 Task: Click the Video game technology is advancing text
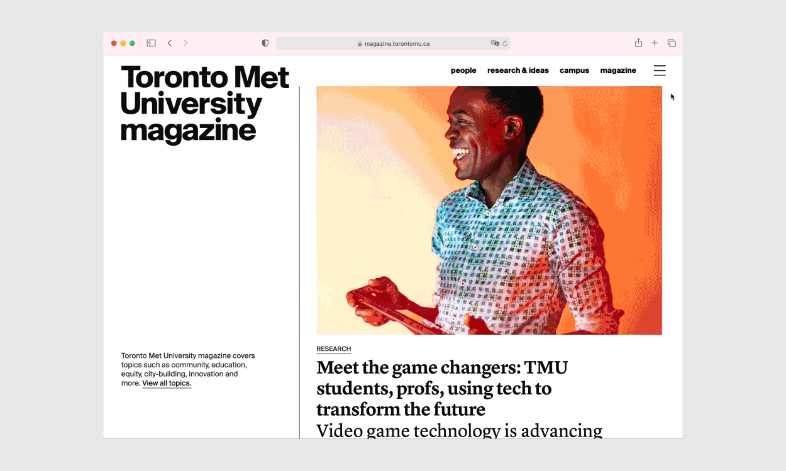(x=460, y=430)
